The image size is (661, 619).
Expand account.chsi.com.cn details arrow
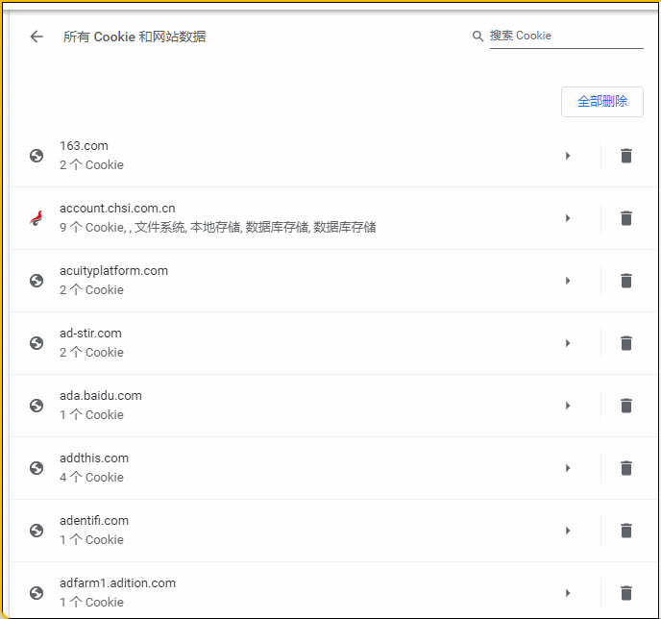click(568, 218)
